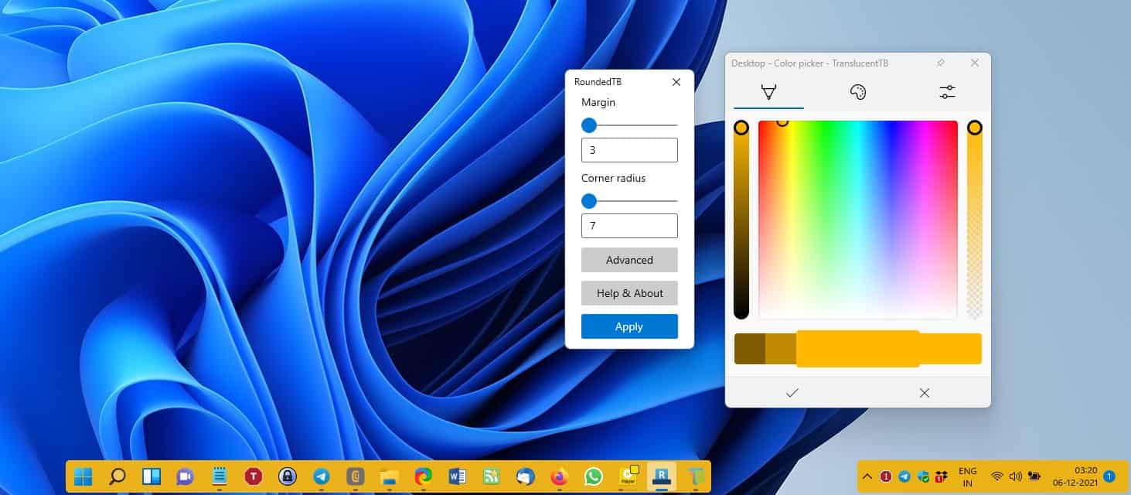Open the sliders tab in Color picker

[x=947, y=92]
